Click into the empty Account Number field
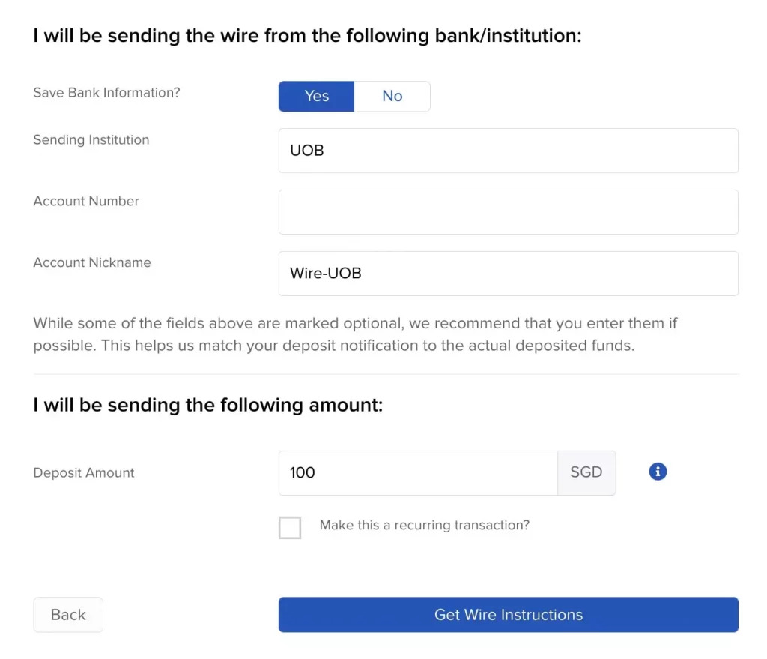The image size is (767, 659). pyautogui.click(x=508, y=212)
